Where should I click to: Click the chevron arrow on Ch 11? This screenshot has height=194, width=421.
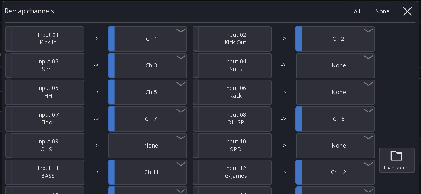(x=181, y=164)
